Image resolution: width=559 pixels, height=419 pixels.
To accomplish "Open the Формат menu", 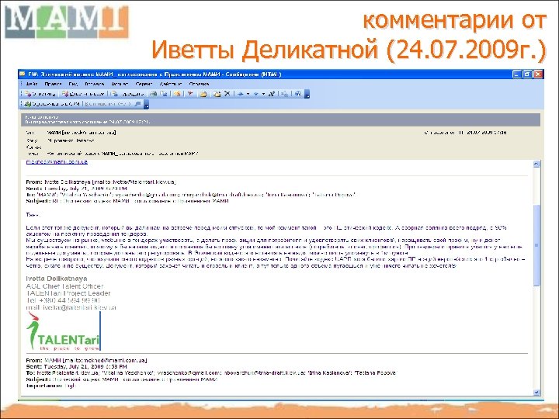I will point(120,84).
